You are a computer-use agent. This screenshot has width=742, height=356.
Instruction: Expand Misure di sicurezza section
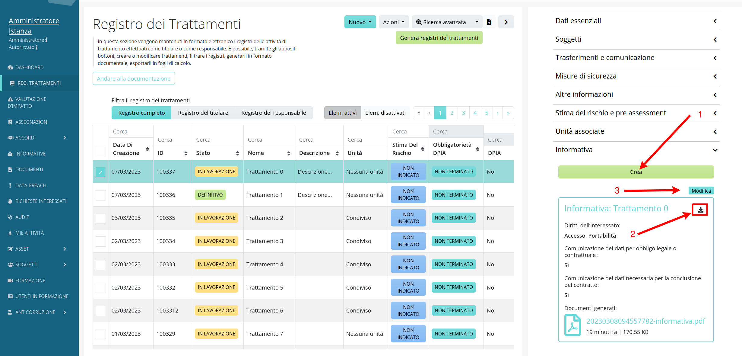pyautogui.click(x=636, y=76)
